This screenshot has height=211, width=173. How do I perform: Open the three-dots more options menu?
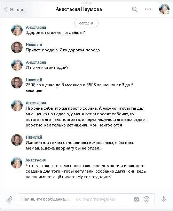[x=148, y=9]
